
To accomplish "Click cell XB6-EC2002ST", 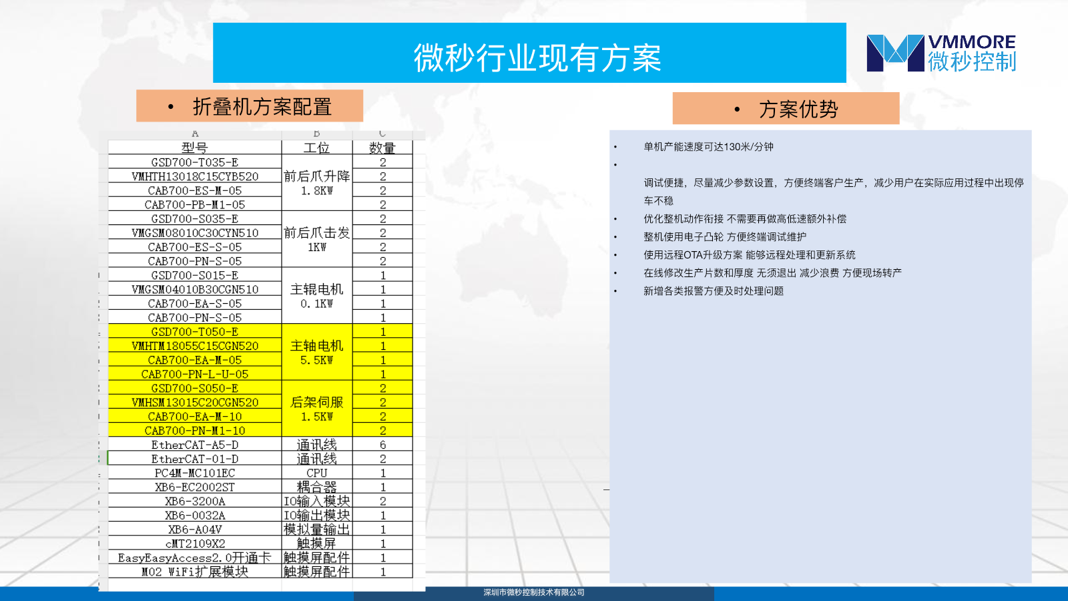I will coord(195,487).
